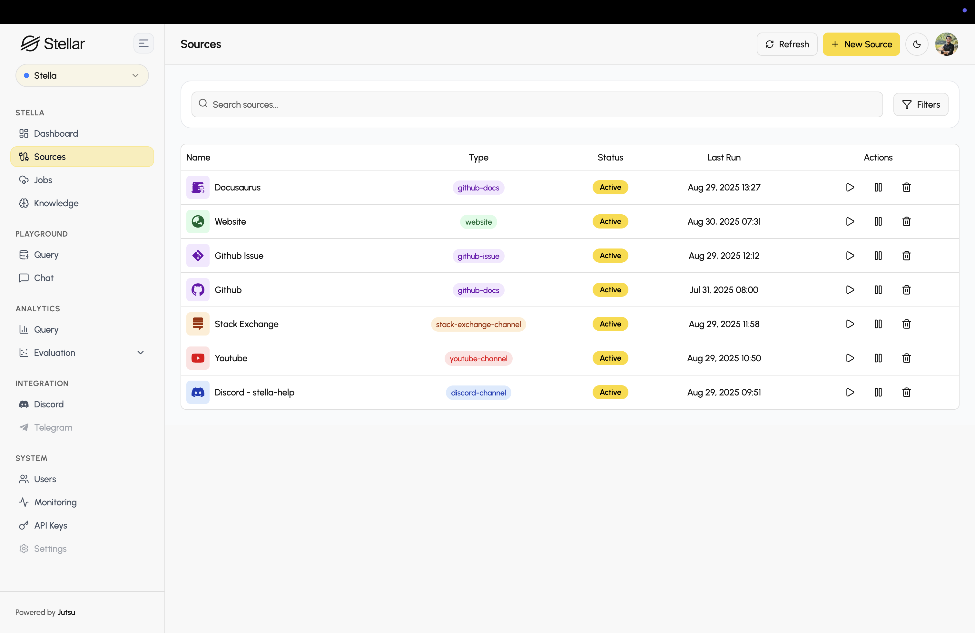Click the New Source button
The width and height of the screenshot is (975, 633).
point(861,44)
